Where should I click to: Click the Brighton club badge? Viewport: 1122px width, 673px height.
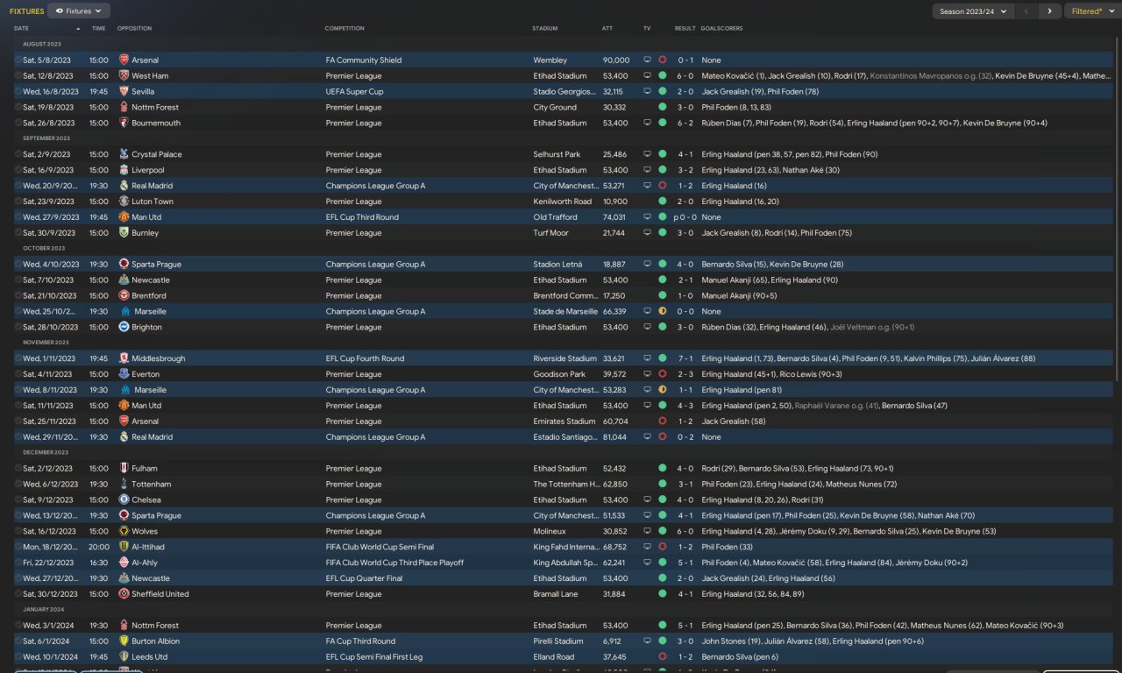coord(124,327)
